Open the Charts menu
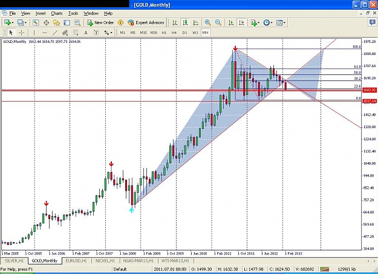Screen dimensions: 378x274 click(x=57, y=13)
